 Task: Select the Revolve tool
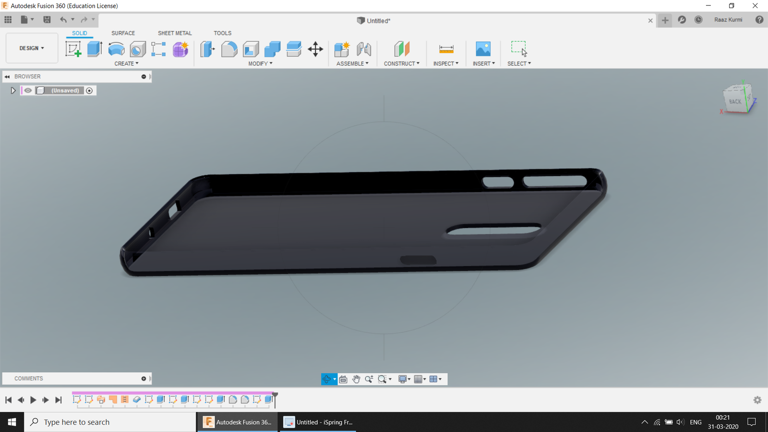[116, 49]
